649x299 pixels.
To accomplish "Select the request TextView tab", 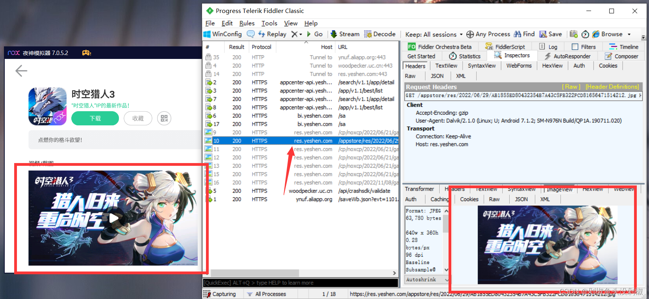I will click(x=446, y=66).
